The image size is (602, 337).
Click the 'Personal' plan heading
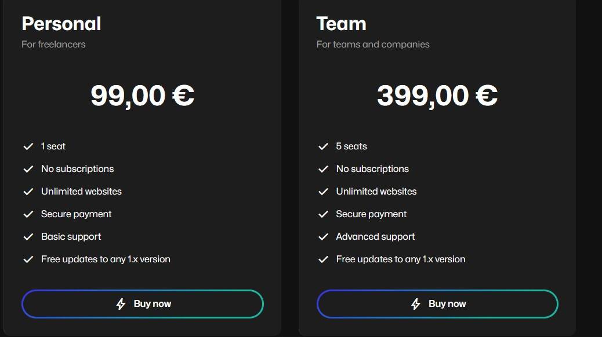click(x=61, y=24)
